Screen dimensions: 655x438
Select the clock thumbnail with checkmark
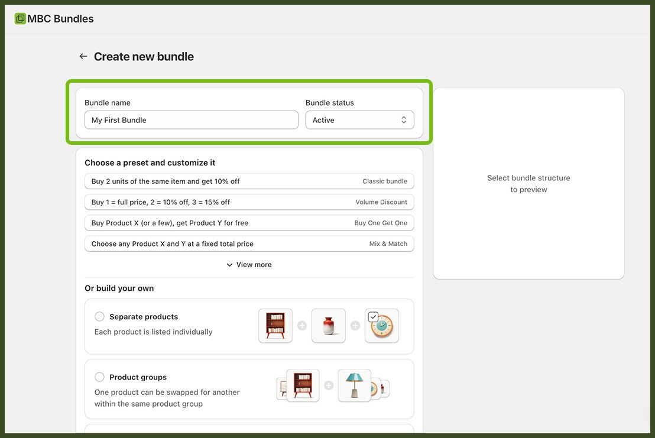click(381, 325)
